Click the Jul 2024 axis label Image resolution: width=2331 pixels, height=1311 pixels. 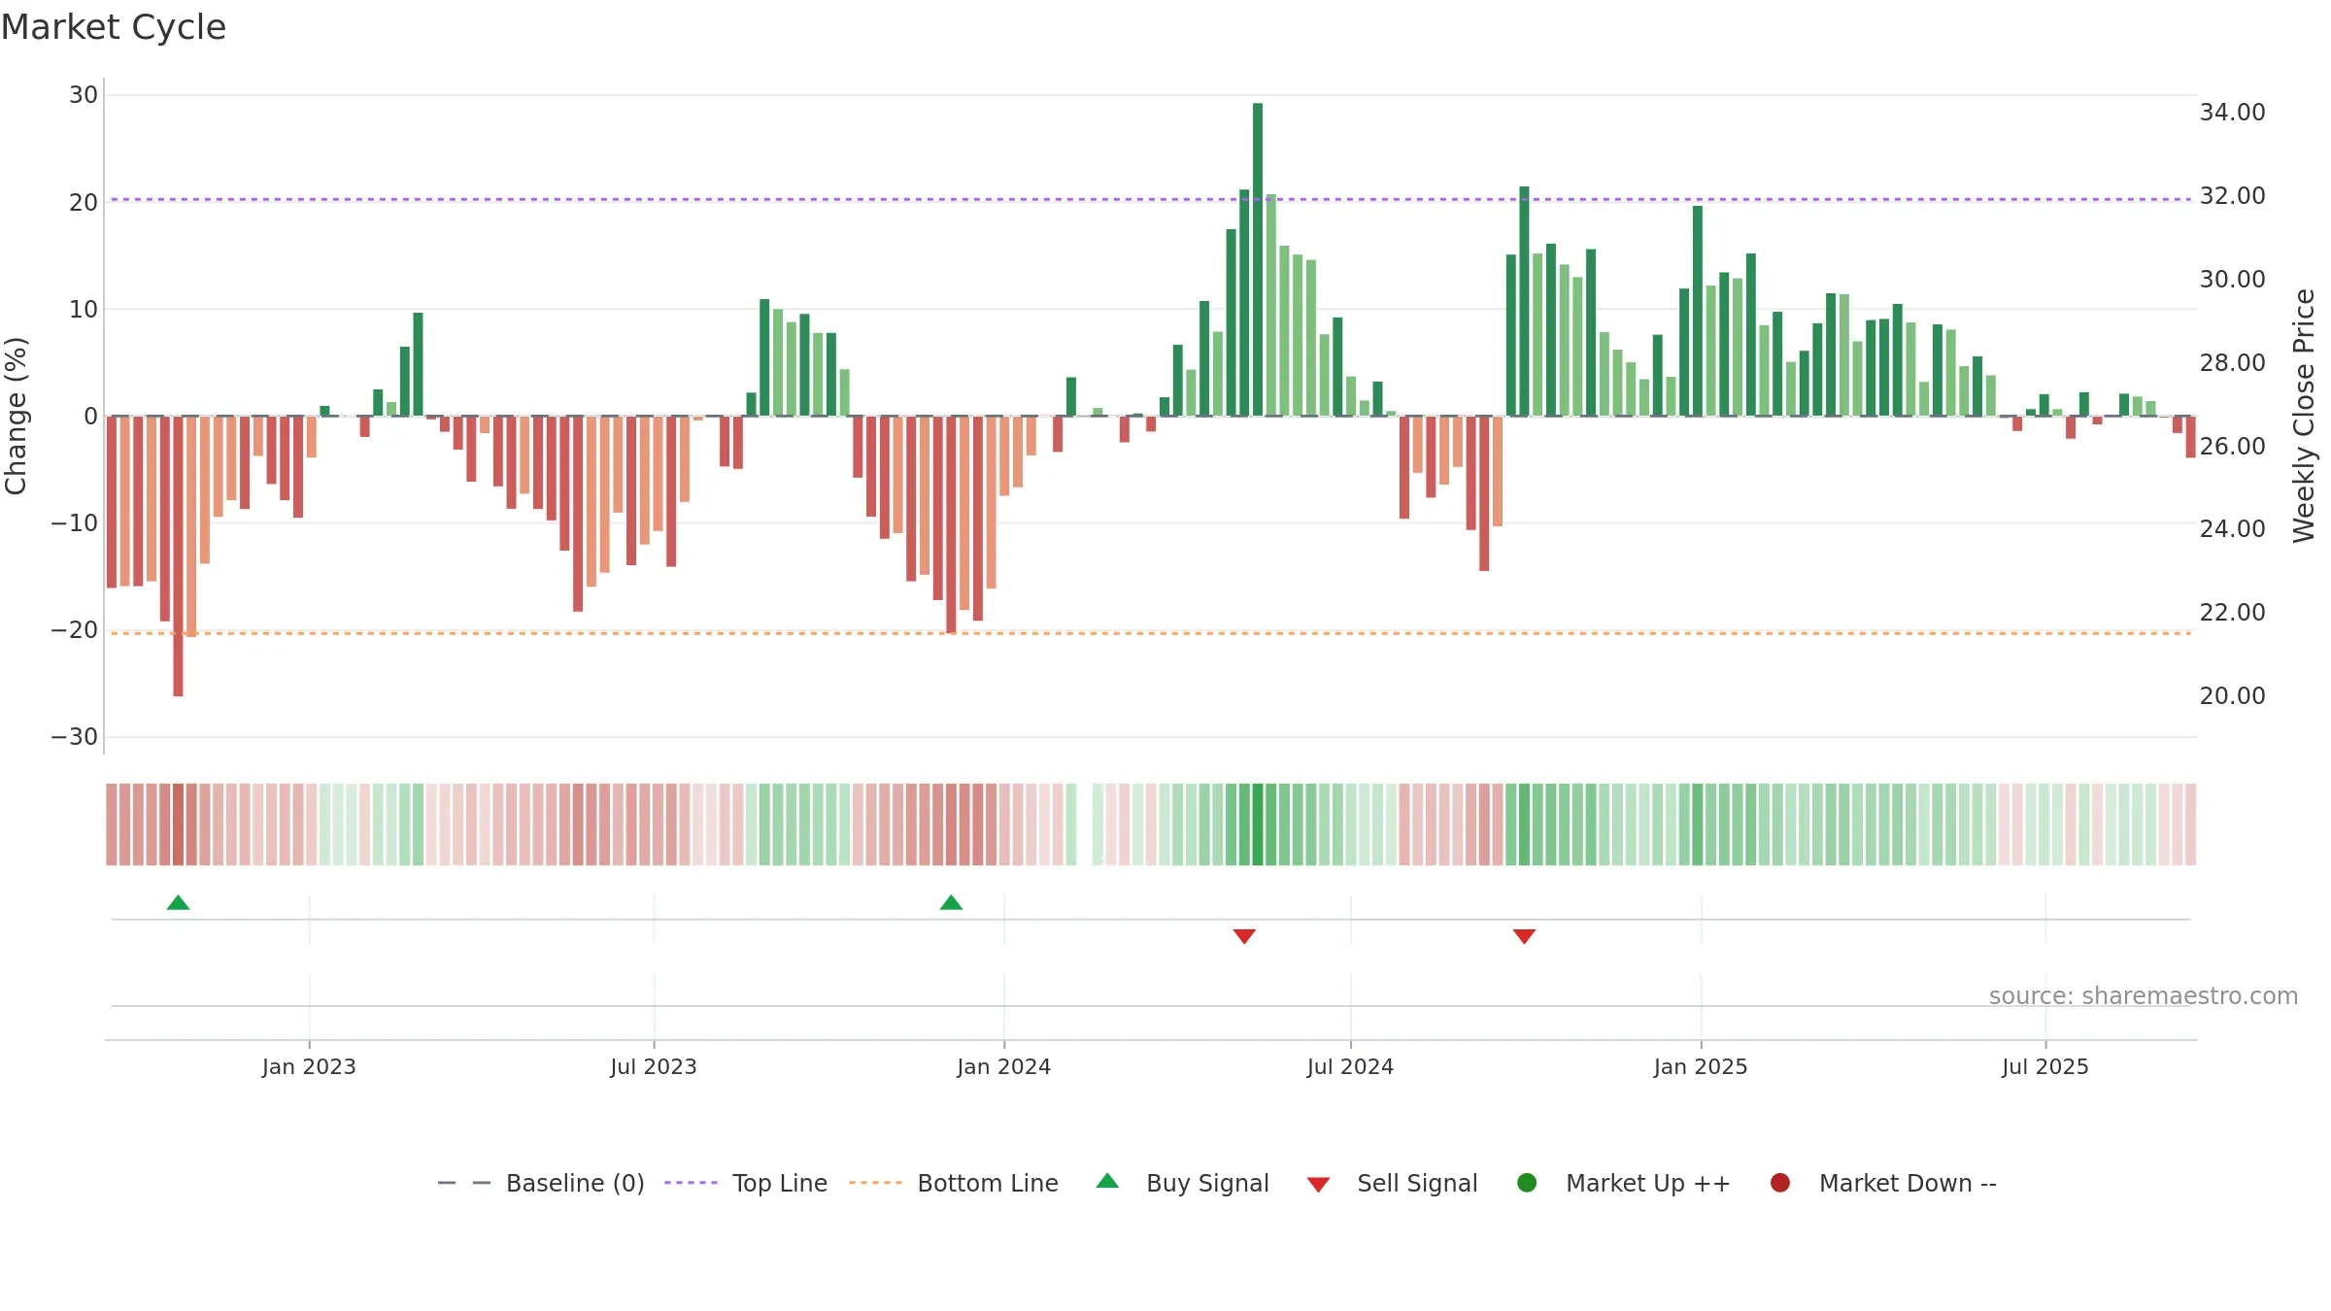click(1350, 1066)
